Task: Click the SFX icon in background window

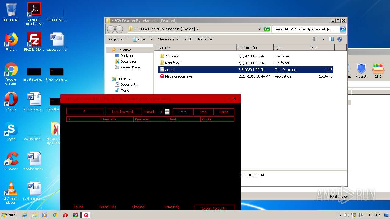Action: 378,71
